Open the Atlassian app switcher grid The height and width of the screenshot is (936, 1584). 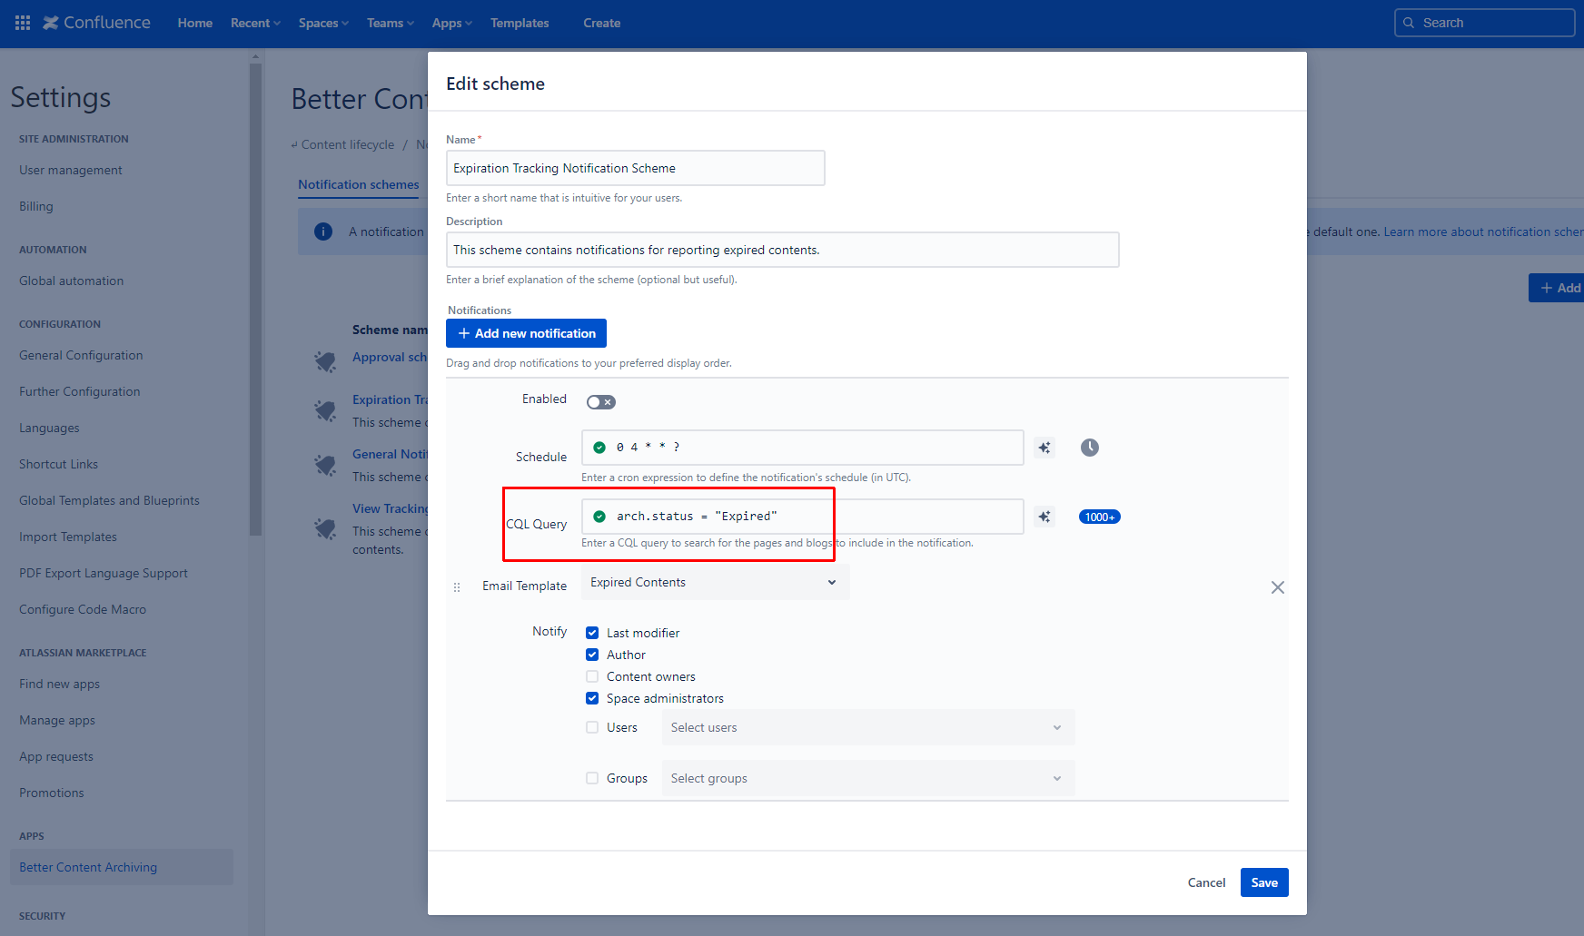coord(20,23)
